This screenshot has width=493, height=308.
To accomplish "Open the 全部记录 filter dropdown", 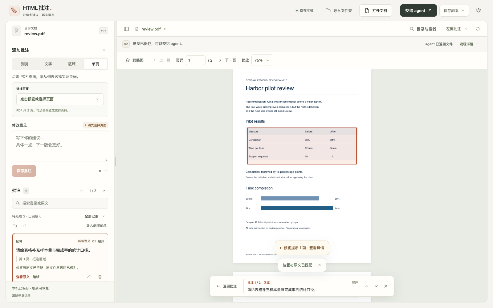I will pos(95,216).
